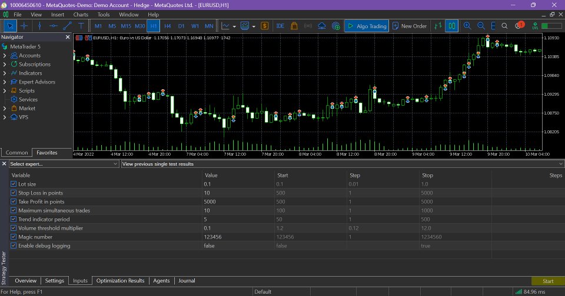565x296 pixels.
Task: Expand the Indicators tree node
Action: pyautogui.click(x=5, y=73)
